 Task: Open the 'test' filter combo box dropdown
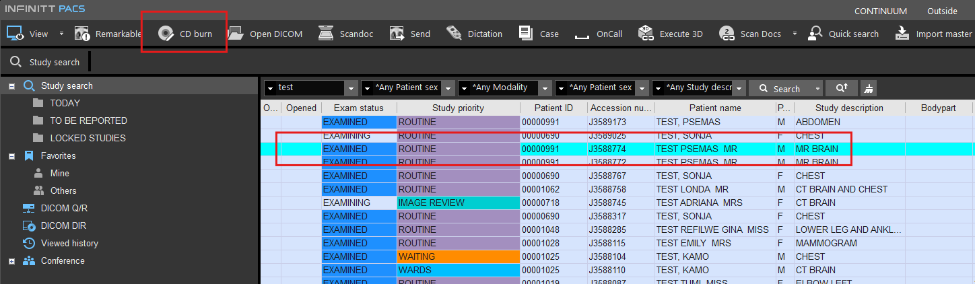tap(351, 88)
